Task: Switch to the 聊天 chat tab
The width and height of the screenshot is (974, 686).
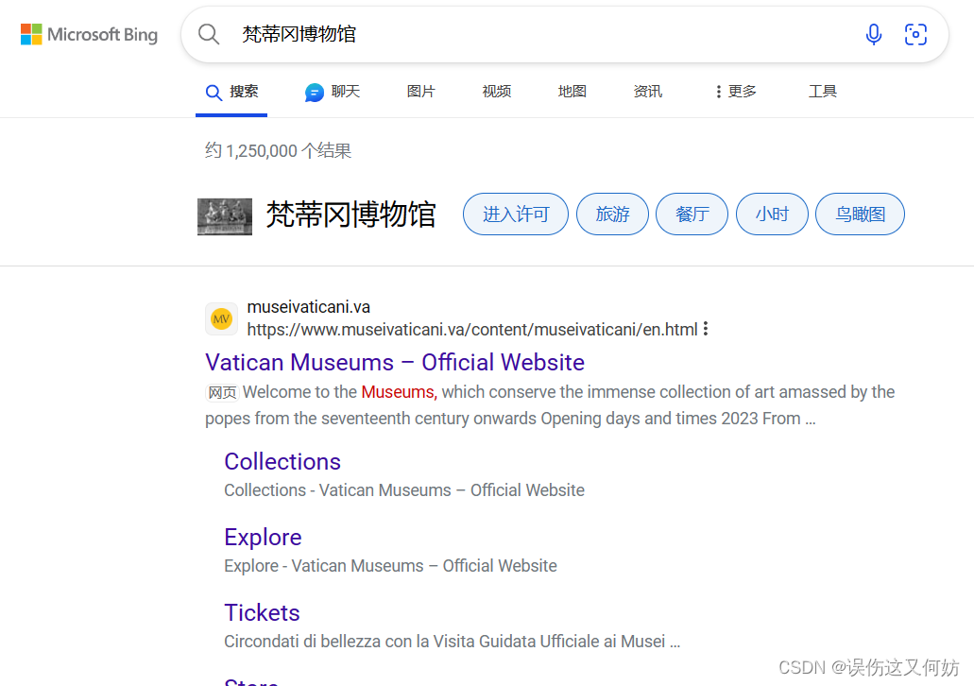Action: [x=333, y=92]
